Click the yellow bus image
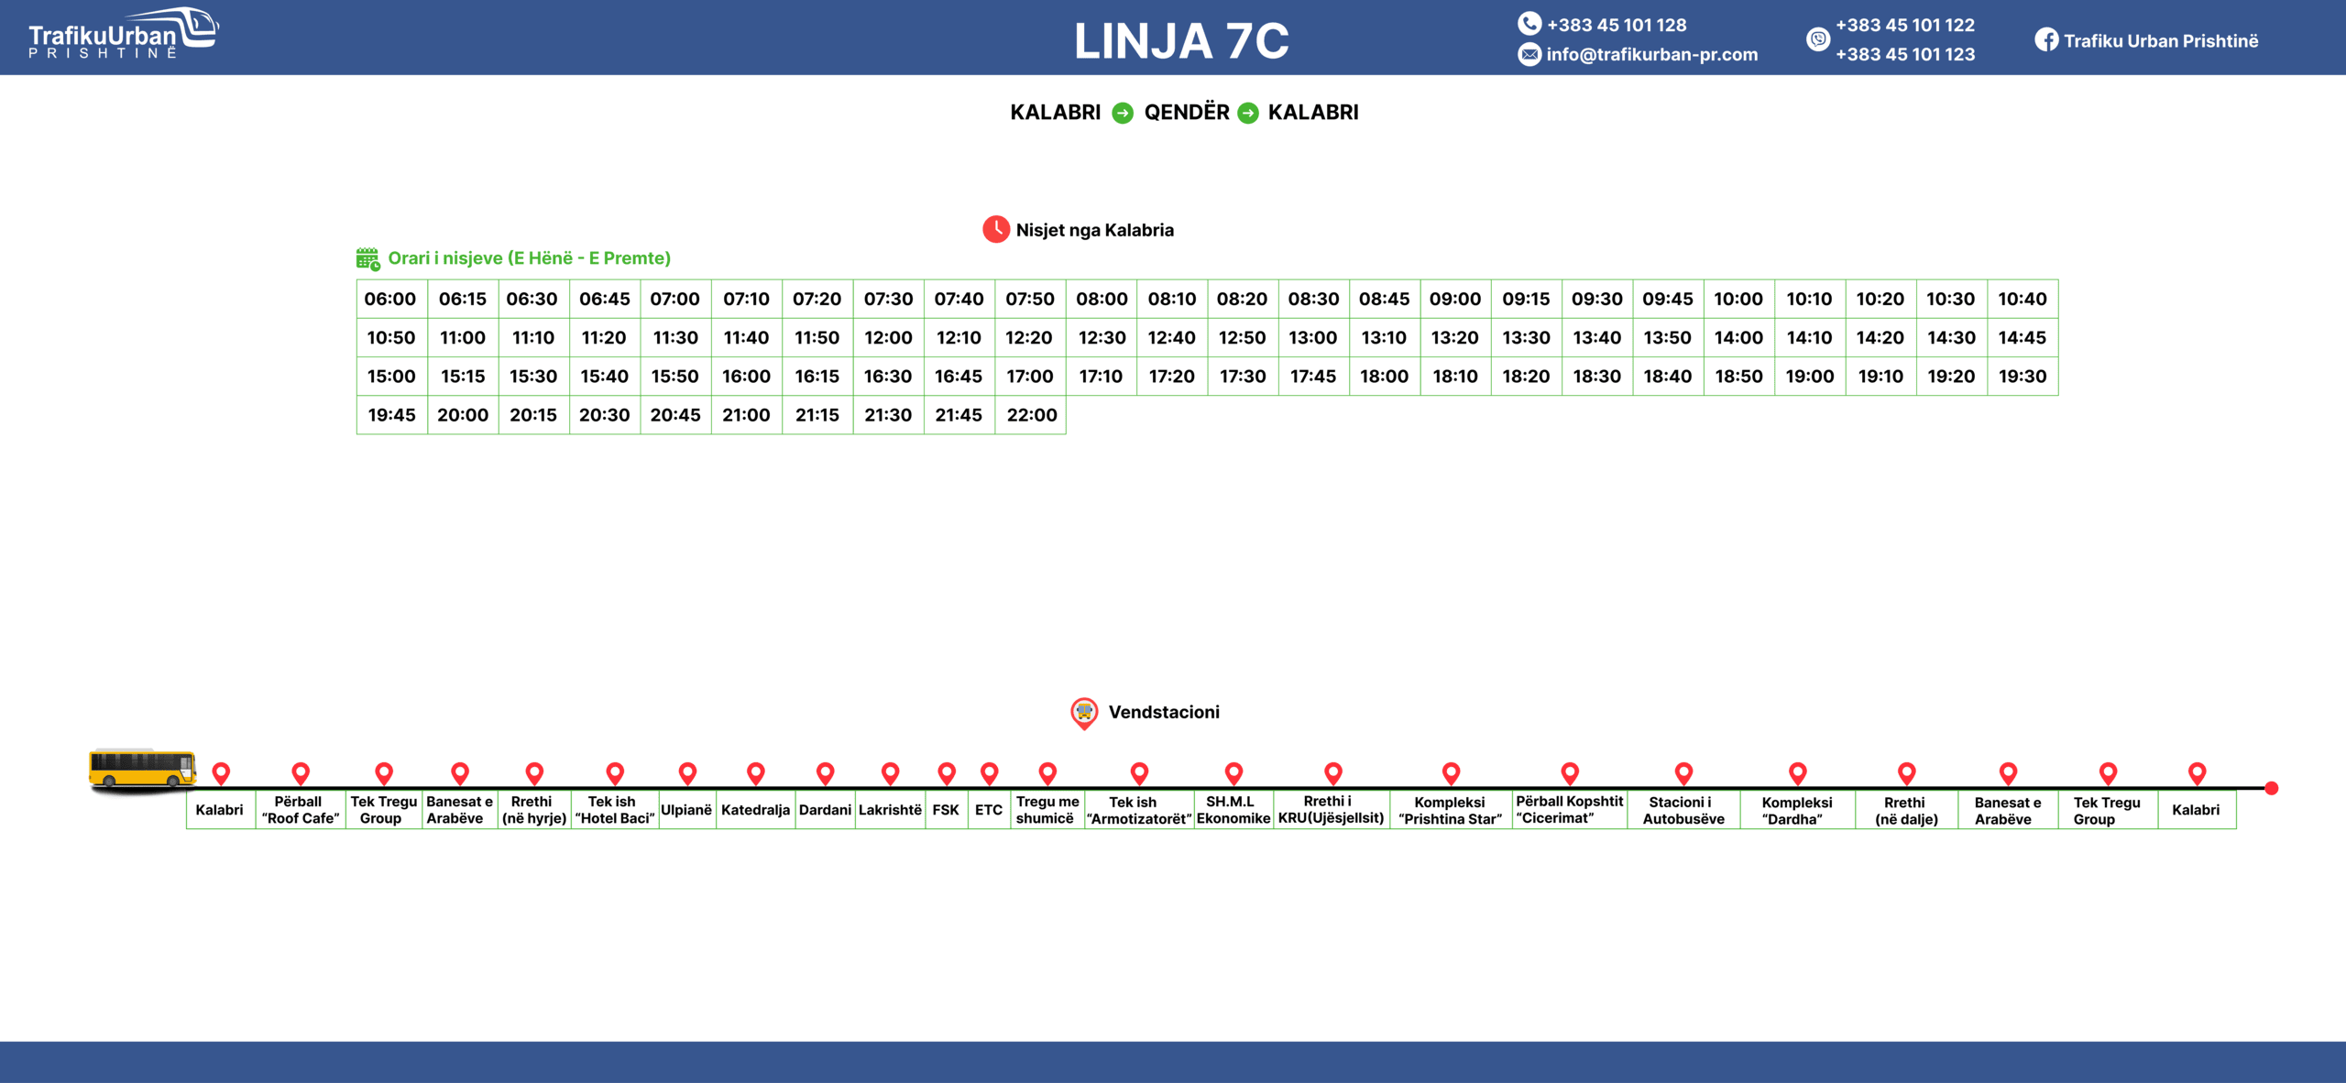The width and height of the screenshot is (2346, 1083). 142,769
